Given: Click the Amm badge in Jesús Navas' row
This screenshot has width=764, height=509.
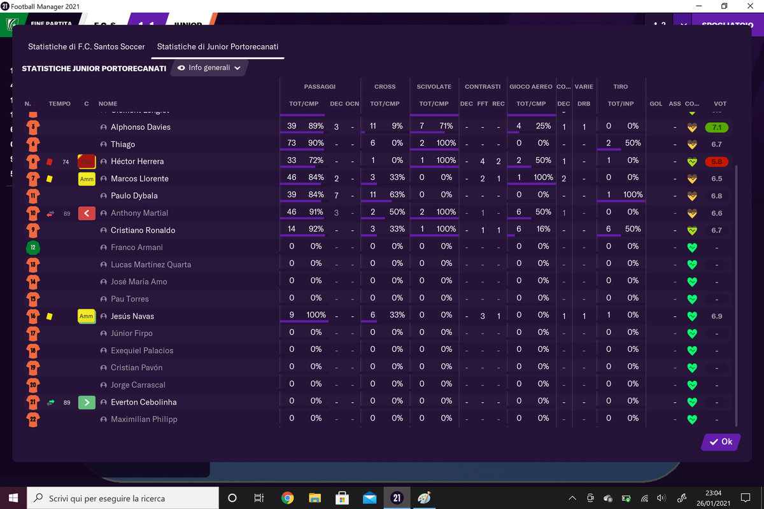Looking at the screenshot, I should [x=87, y=316].
